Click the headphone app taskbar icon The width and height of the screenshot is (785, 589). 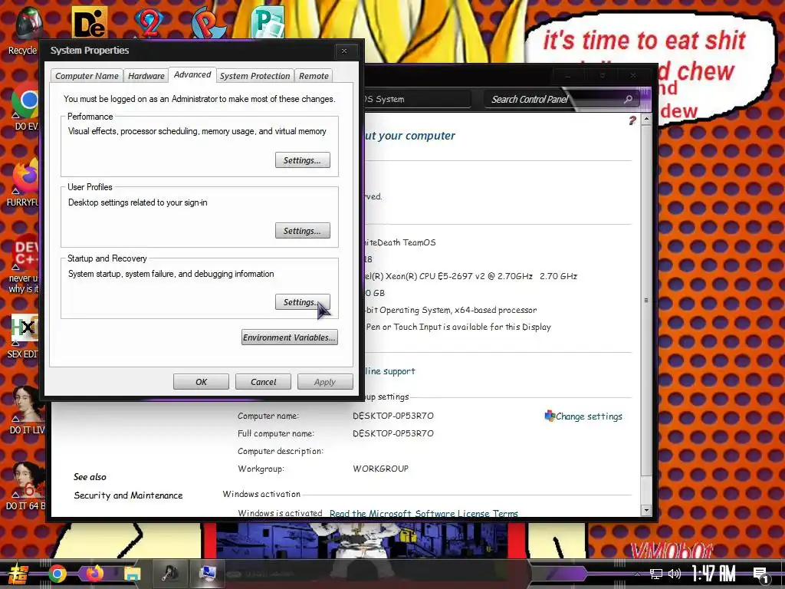coord(169,574)
